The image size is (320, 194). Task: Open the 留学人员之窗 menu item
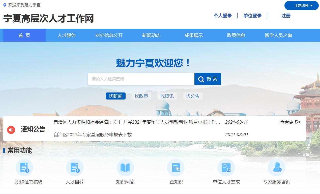(x=278, y=35)
